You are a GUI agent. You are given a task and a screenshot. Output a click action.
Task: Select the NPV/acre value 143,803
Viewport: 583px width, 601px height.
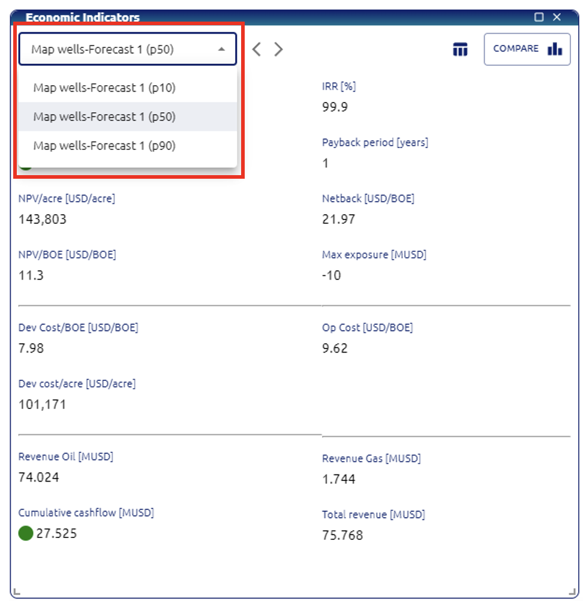click(x=43, y=220)
